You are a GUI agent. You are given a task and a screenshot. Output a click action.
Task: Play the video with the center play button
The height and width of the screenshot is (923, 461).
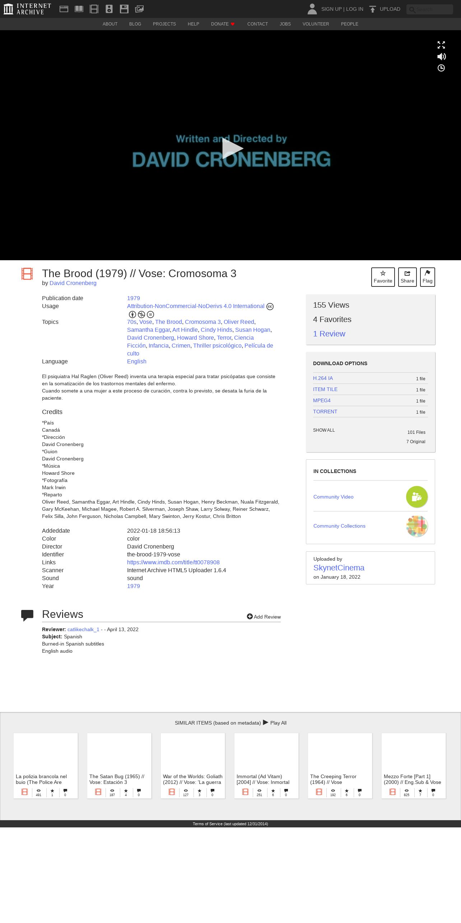tap(232, 148)
